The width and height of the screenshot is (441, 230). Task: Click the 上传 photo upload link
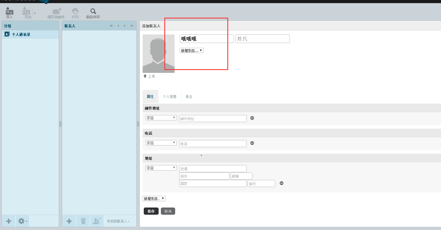(x=149, y=76)
